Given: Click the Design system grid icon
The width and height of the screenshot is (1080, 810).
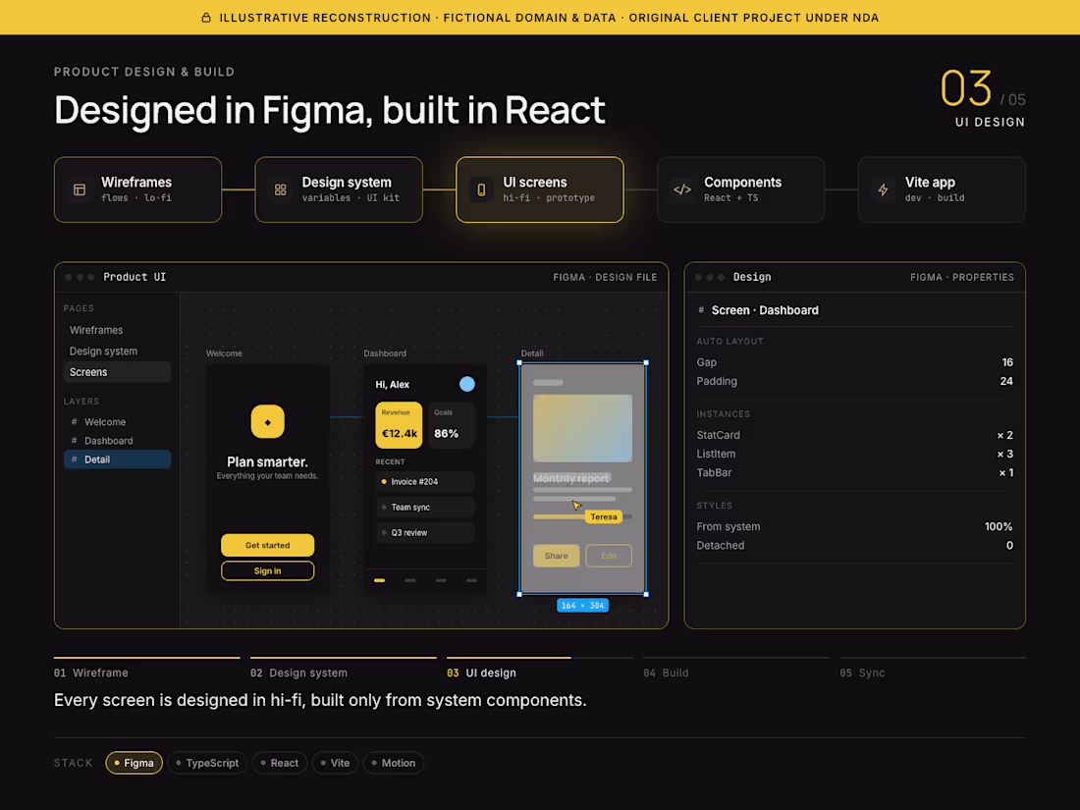Looking at the screenshot, I should pyautogui.click(x=281, y=189).
